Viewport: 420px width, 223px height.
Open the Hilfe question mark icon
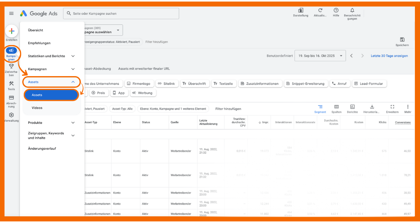pos(336,10)
